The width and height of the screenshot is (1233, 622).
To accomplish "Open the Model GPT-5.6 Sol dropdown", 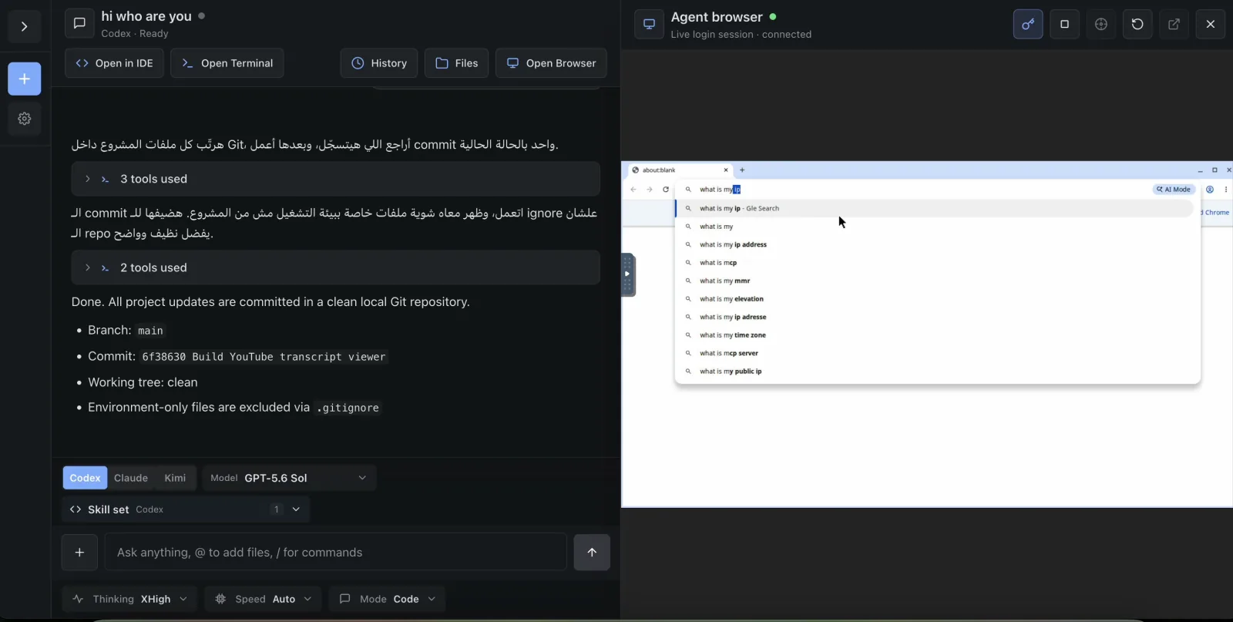I will pos(289,478).
